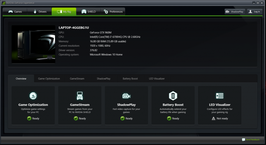
Task: Select the Overview sub-tab
Action: [21, 79]
